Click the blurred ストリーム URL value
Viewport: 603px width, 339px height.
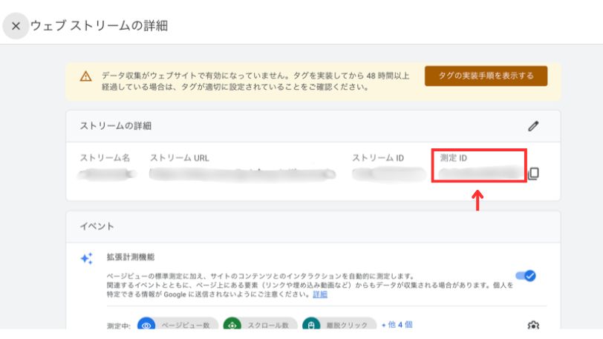[241, 174]
